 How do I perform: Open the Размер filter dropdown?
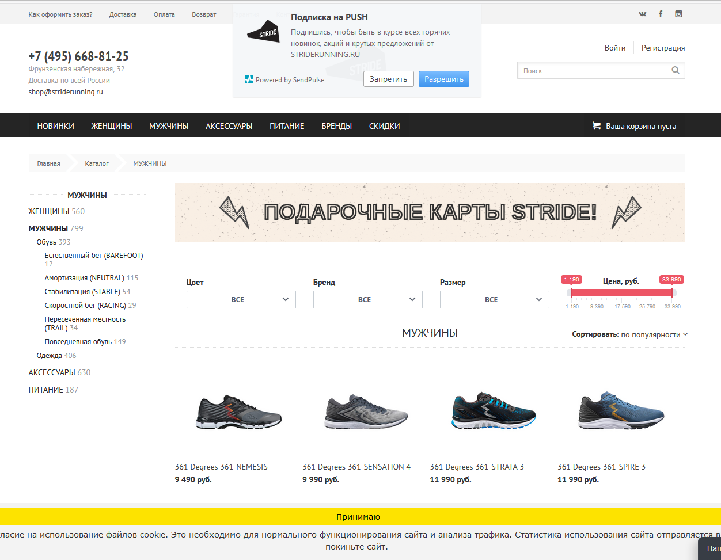[495, 299]
